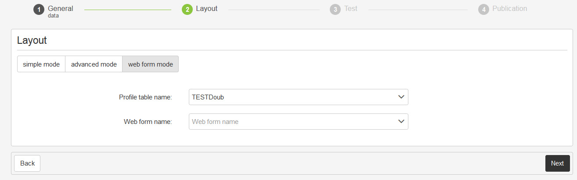577x180 pixels.
Task: Click the "Web form name:" label
Action: pos(148,122)
